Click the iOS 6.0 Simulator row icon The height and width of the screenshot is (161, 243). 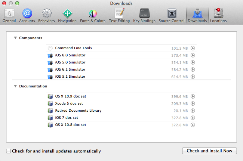click(x=50, y=55)
